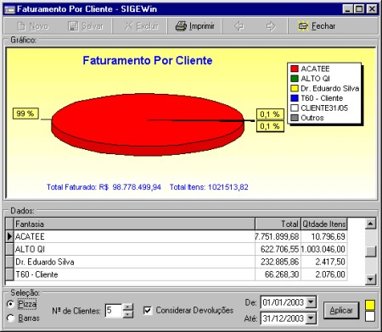The image size is (382, 332).
Task: Click the red ACATEE legend swatch
Action: tap(295, 69)
